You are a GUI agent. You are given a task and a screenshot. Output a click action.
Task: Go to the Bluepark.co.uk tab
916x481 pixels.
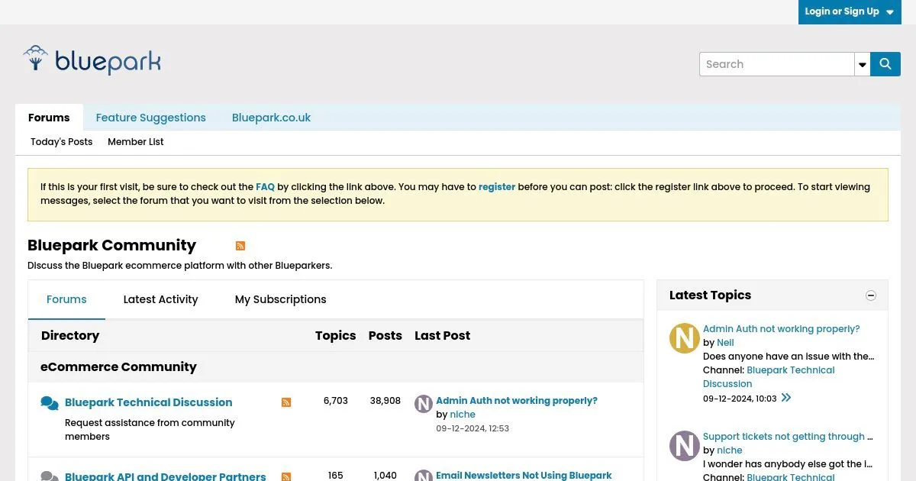coord(271,118)
